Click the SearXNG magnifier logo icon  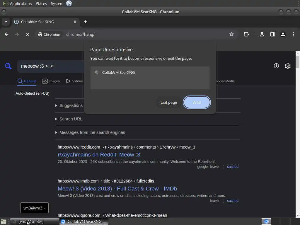click(x=8, y=66)
